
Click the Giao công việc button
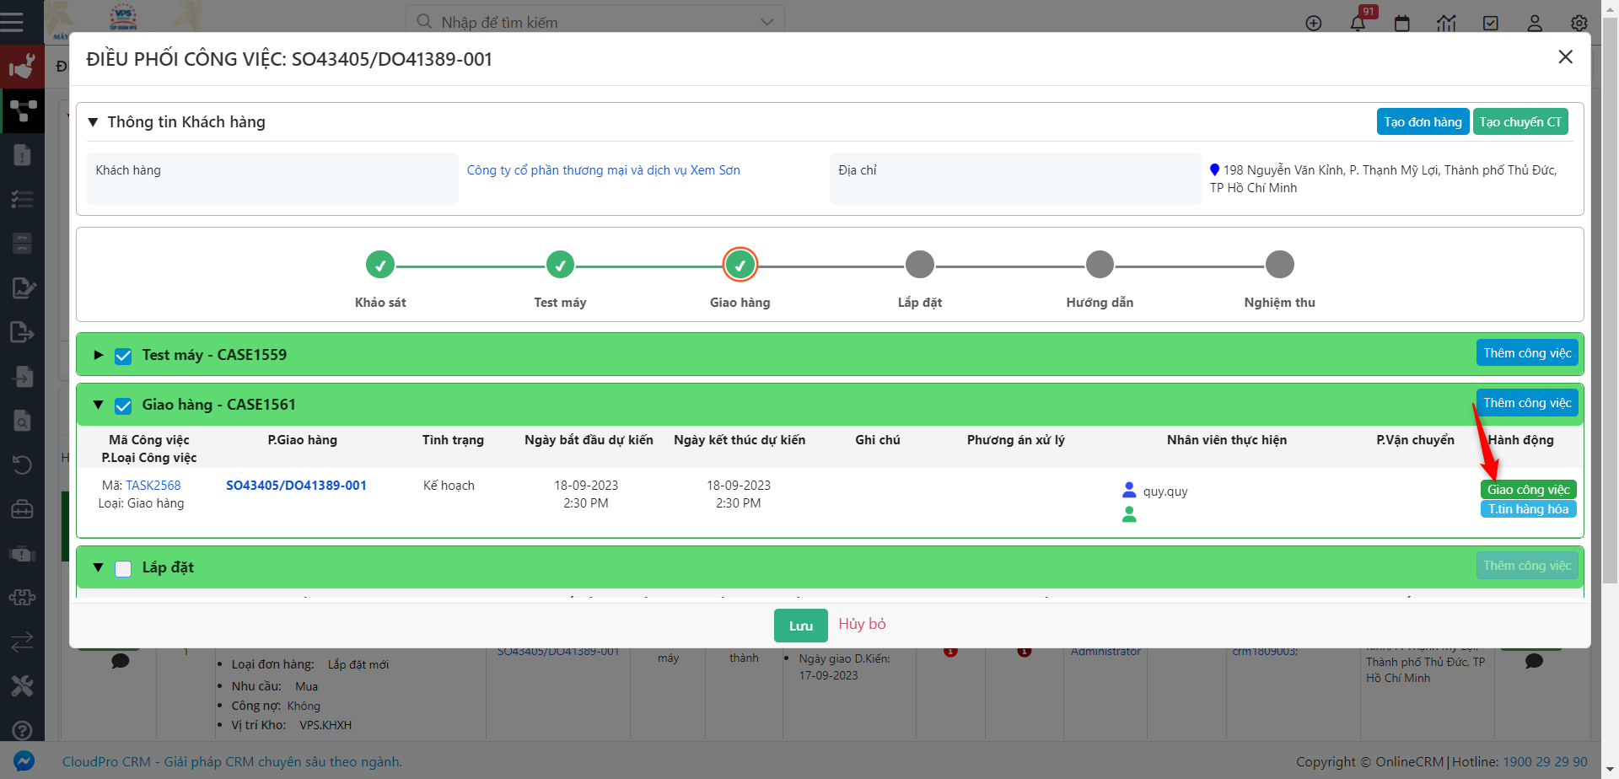tap(1528, 490)
